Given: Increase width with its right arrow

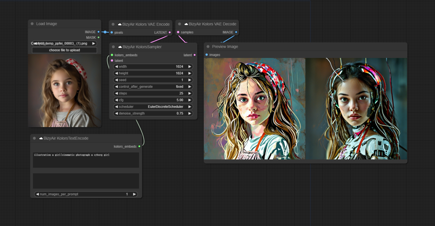Looking at the screenshot, I should pyautogui.click(x=190, y=66).
